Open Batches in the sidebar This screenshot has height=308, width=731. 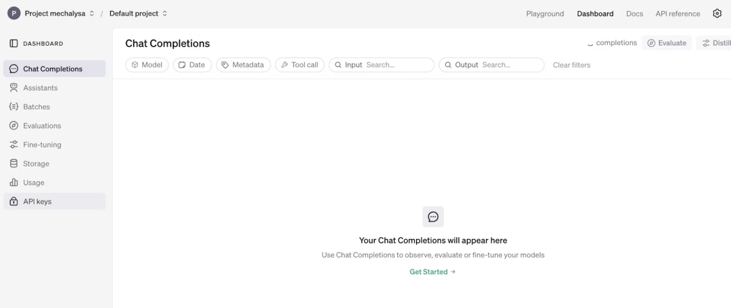(x=55, y=107)
